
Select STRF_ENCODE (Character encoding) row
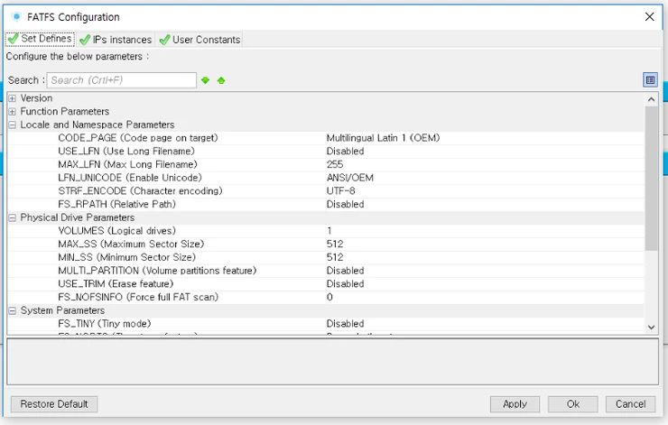coord(326,190)
